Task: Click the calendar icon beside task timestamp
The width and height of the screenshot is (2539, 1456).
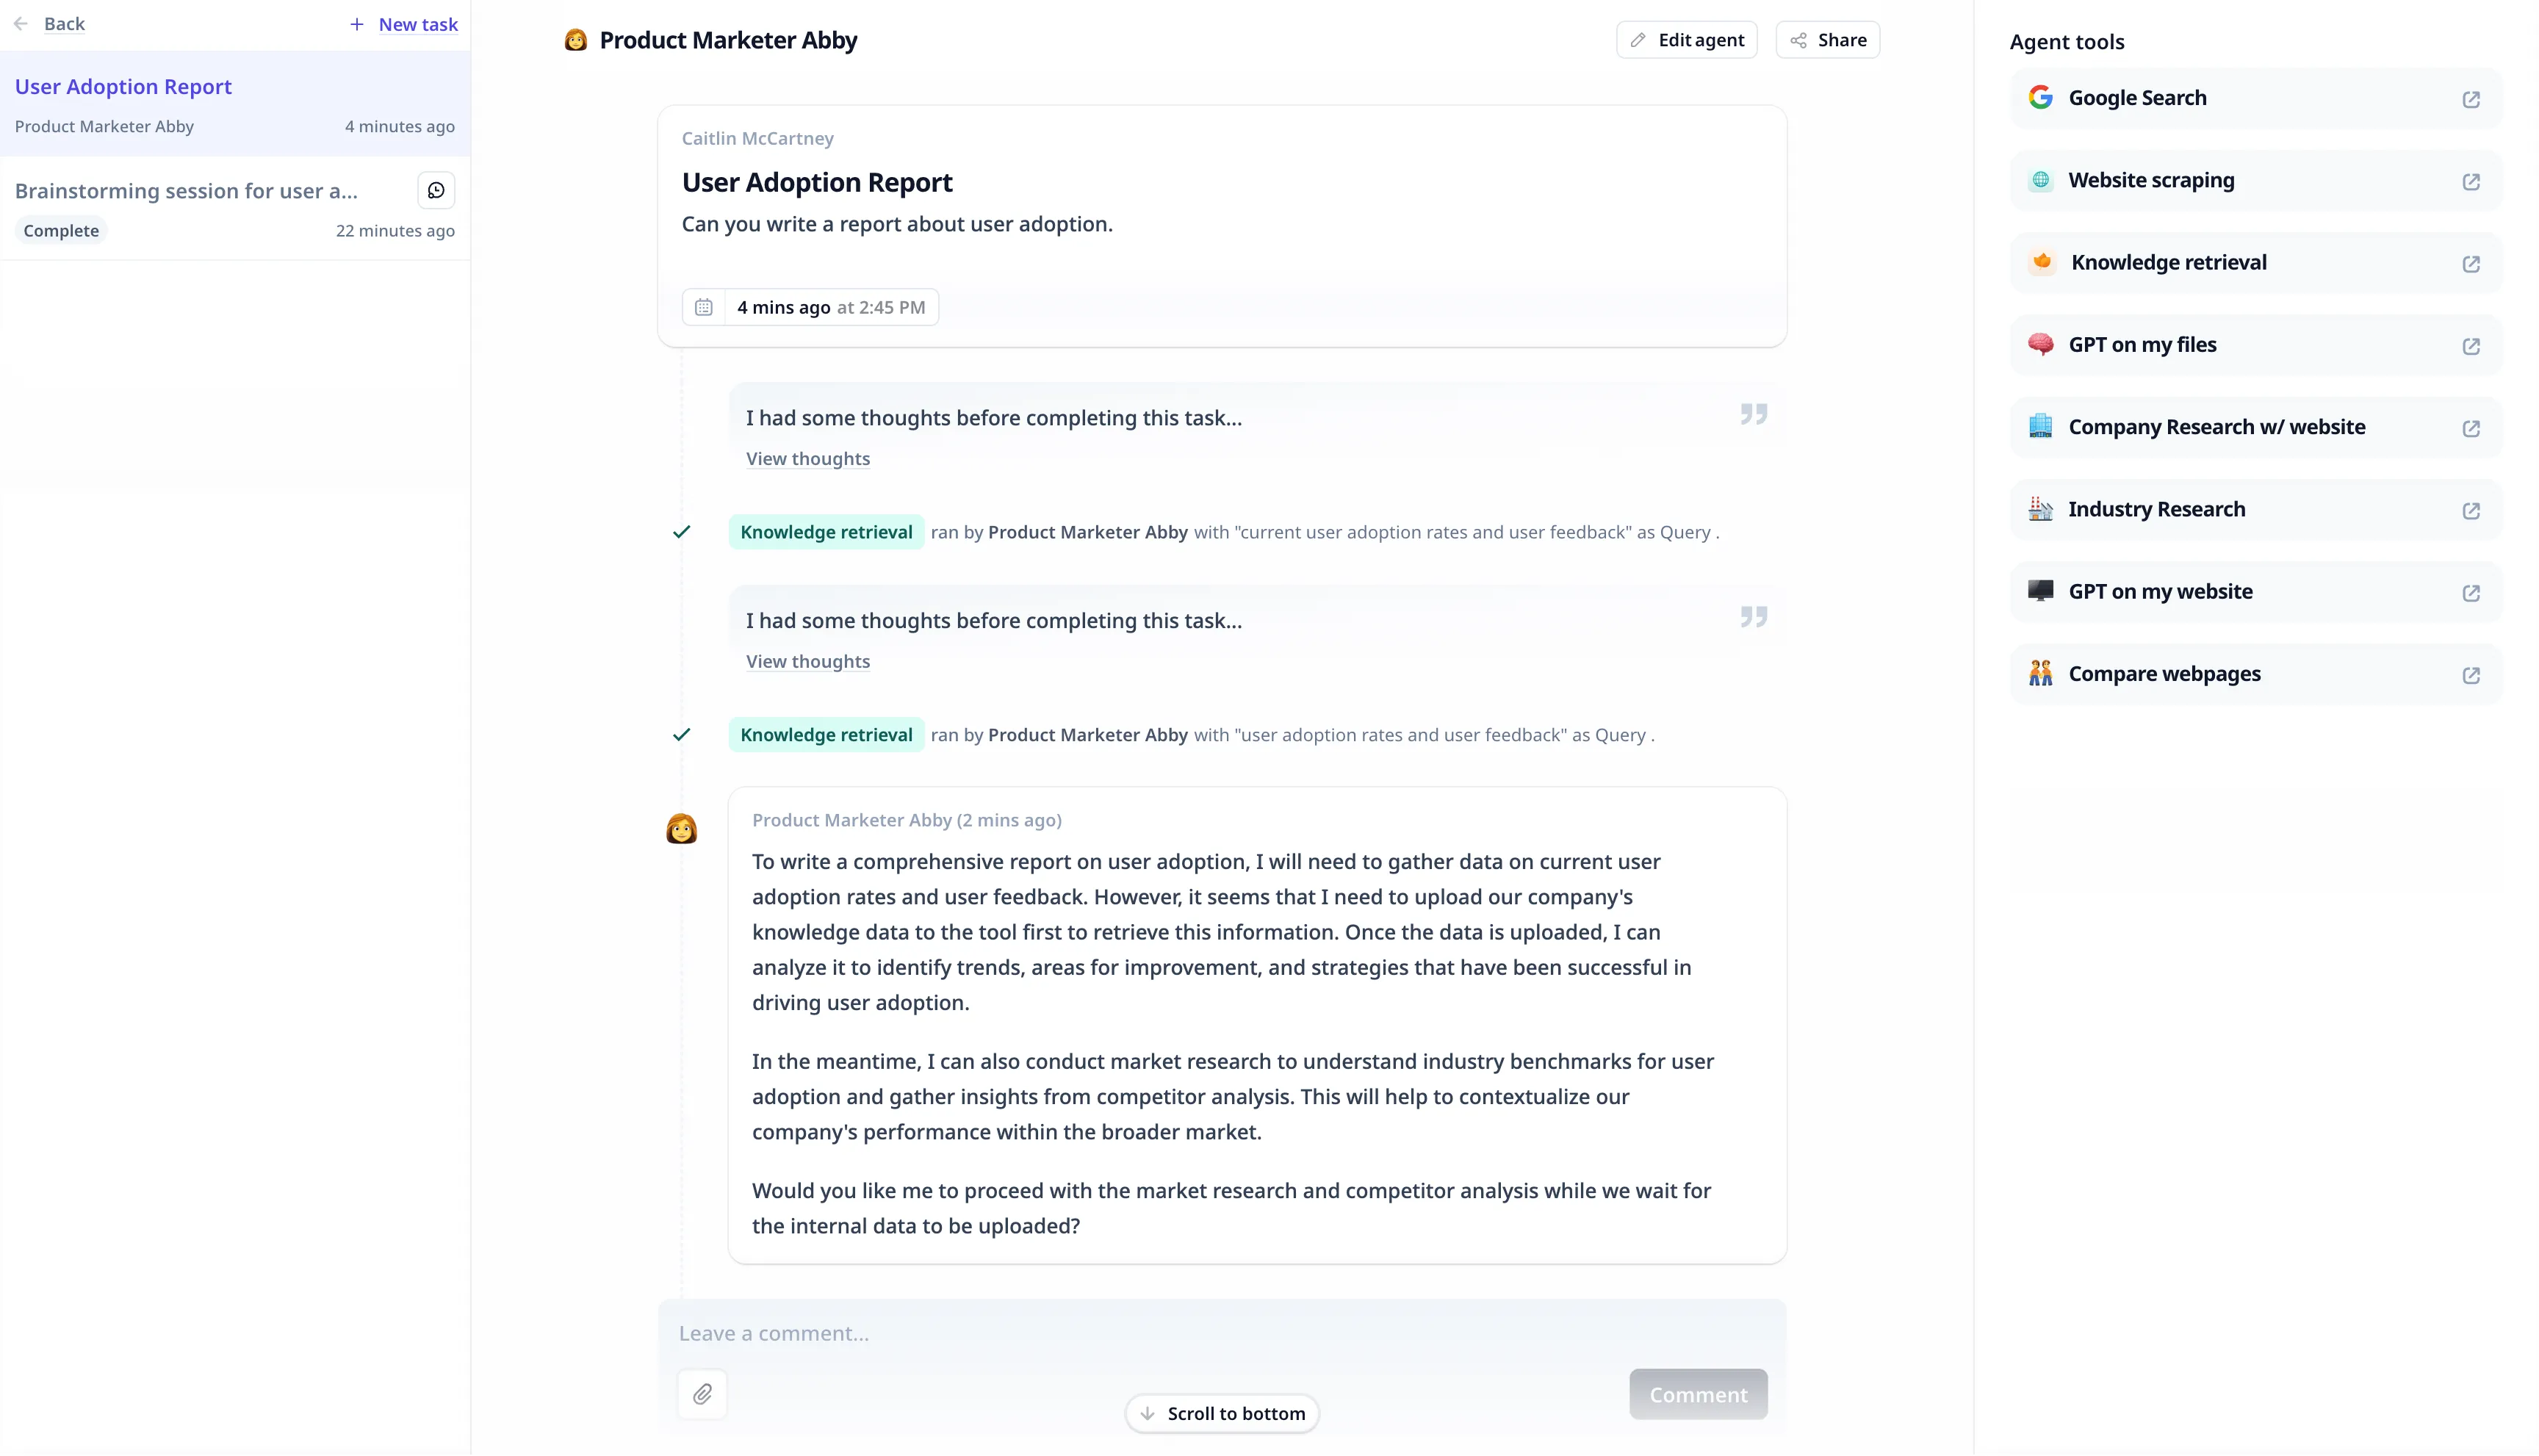Action: click(x=704, y=307)
